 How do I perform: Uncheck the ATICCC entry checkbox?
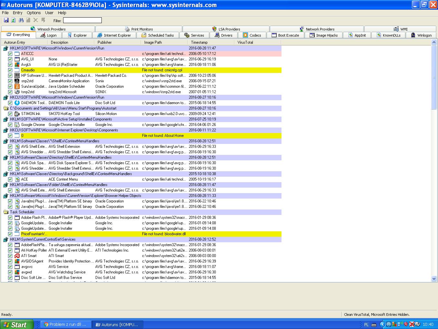pos(10,54)
